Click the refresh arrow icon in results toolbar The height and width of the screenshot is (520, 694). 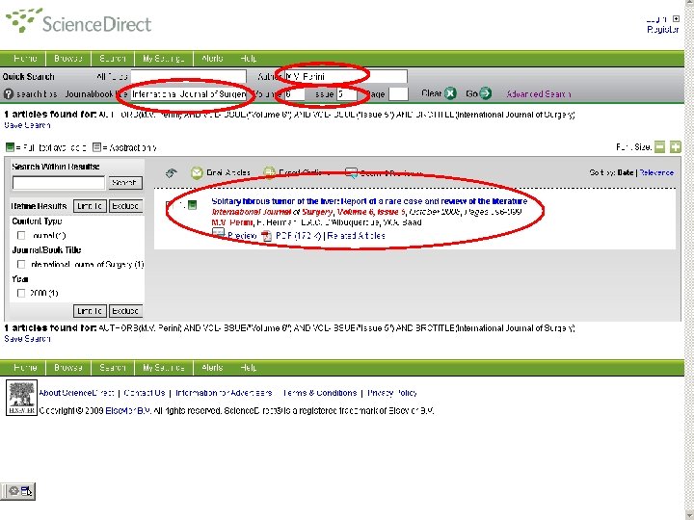pyautogui.click(x=172, y=173)
